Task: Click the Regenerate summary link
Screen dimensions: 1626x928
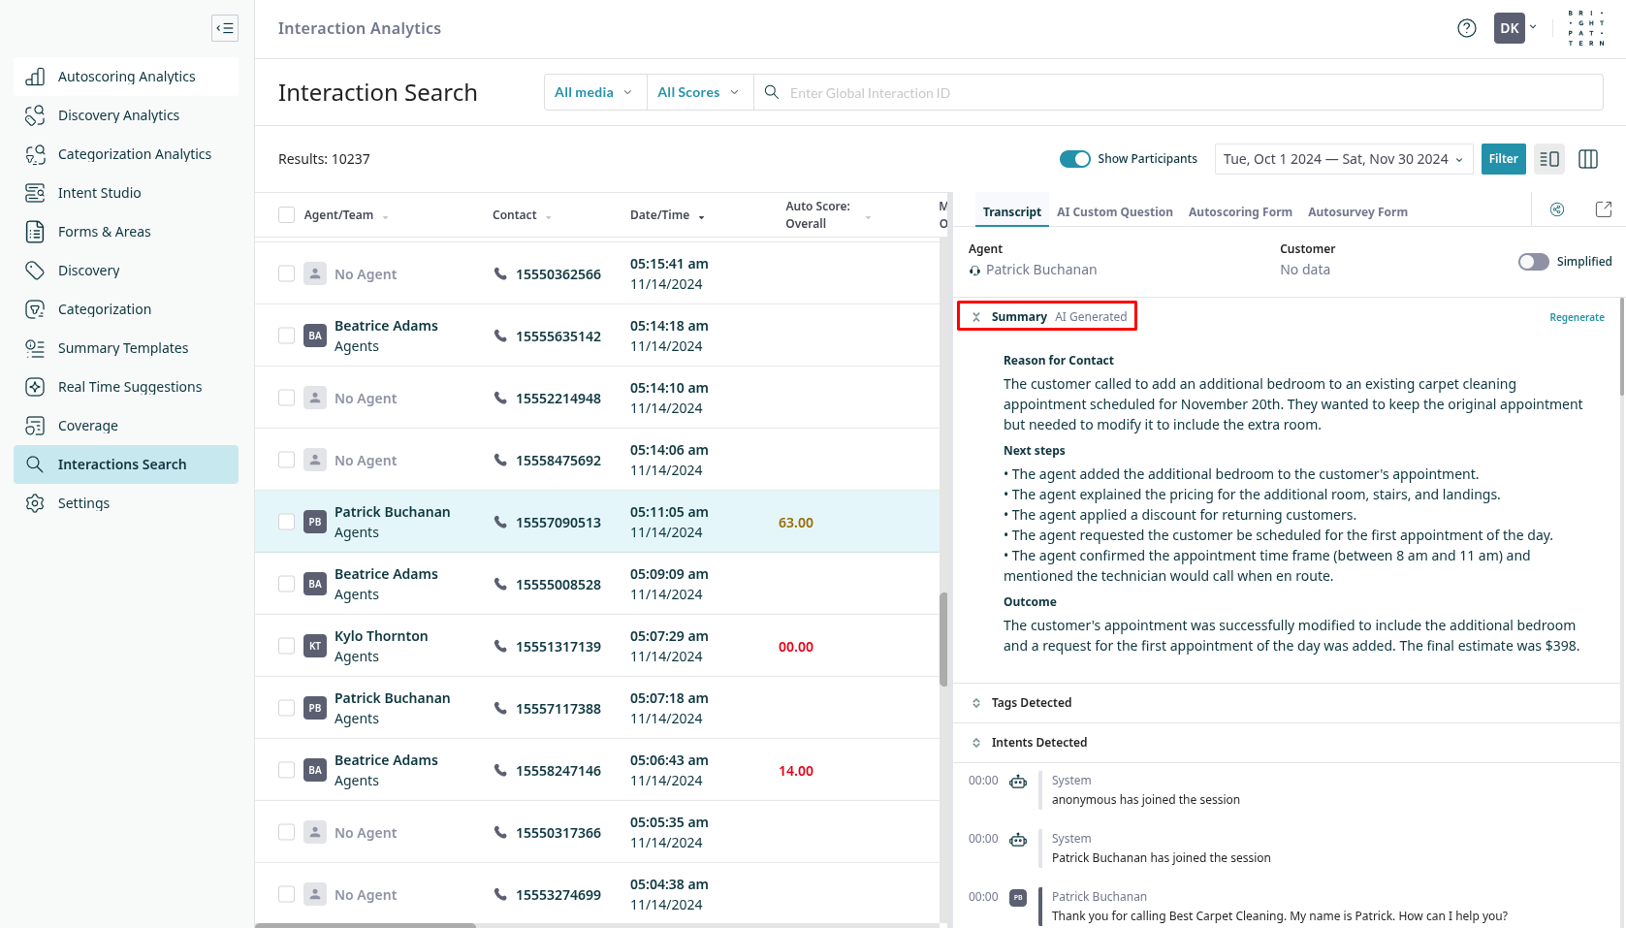Action: 1576,317
